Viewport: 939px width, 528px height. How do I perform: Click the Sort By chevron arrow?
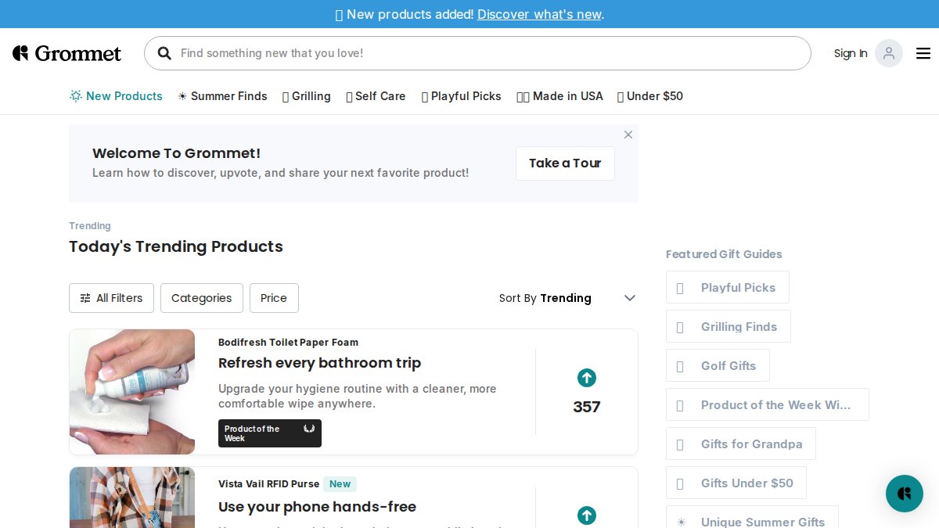coord(630,298)
